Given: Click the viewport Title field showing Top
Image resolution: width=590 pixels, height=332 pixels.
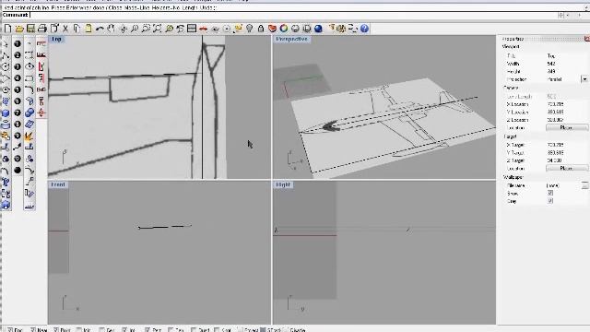Looking at the screenshot, I should pos(566,55).
